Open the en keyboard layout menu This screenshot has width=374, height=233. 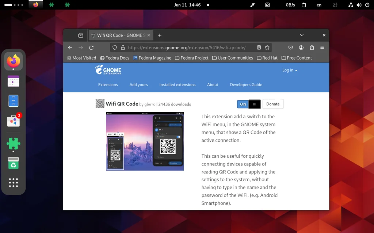click(319, 5)
